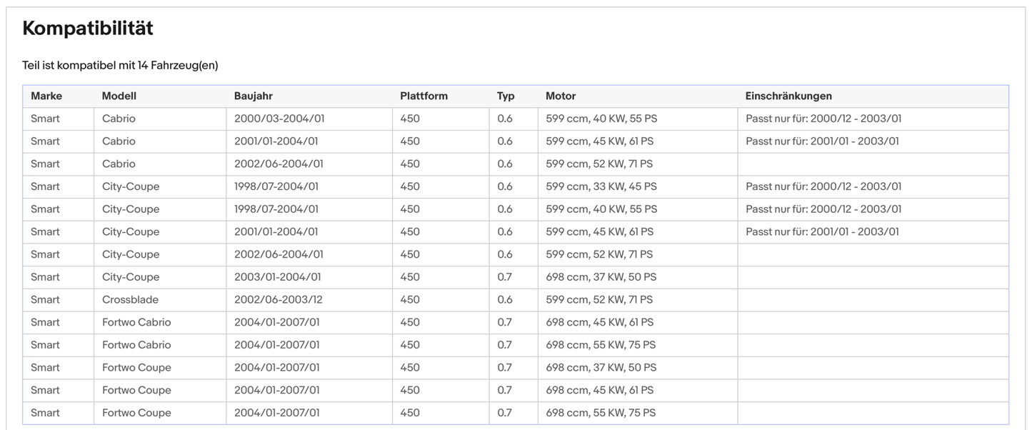Select the Crossblade model cell

(x=130, y=299)
